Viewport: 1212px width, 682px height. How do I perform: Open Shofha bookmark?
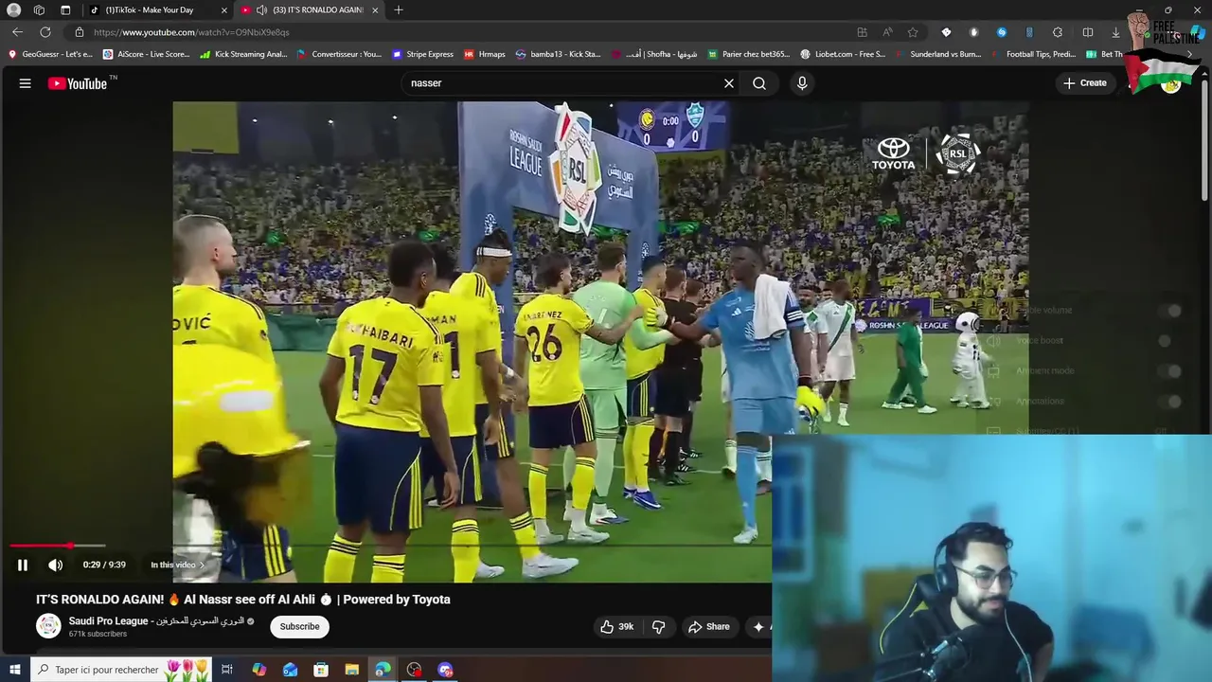(x=655, y=54)
